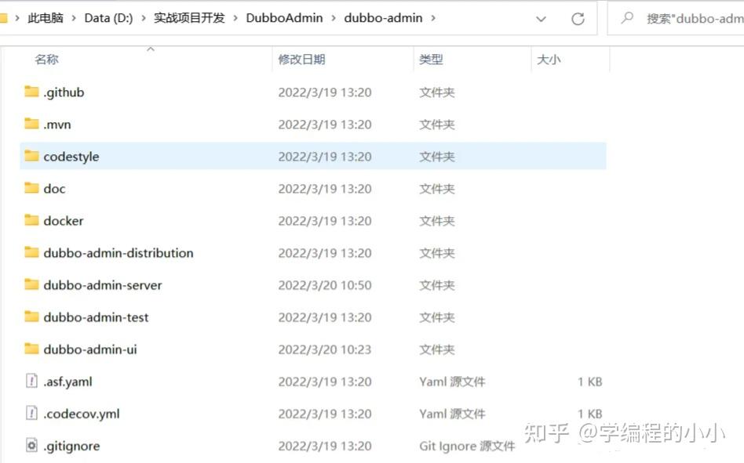Click the 修改日期 column header
Image resolution: width=744 pixels, height=463 pixels.
(x=301, y=59)
